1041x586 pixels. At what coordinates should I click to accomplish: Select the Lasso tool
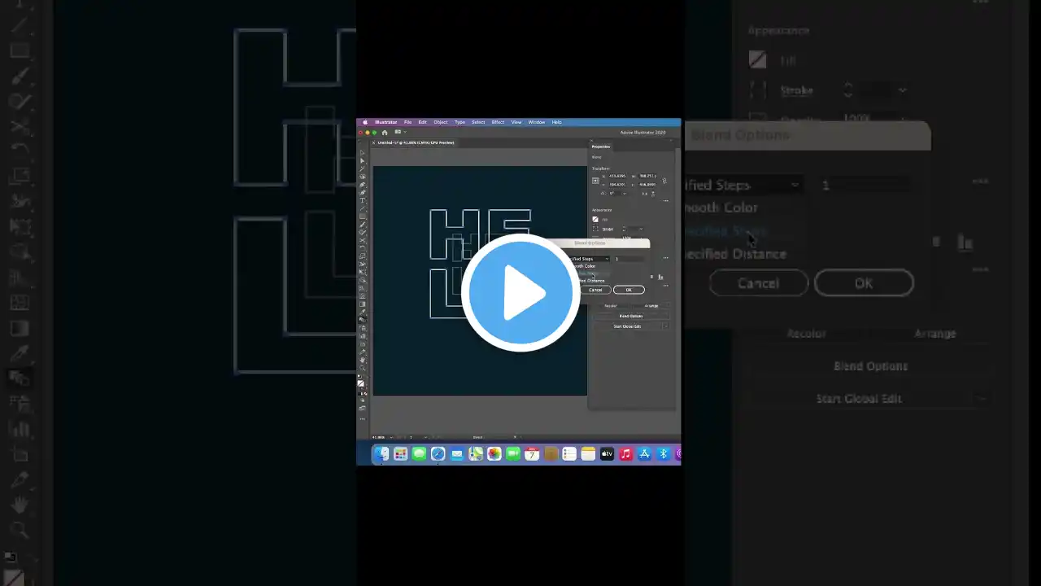coord(363,177)
